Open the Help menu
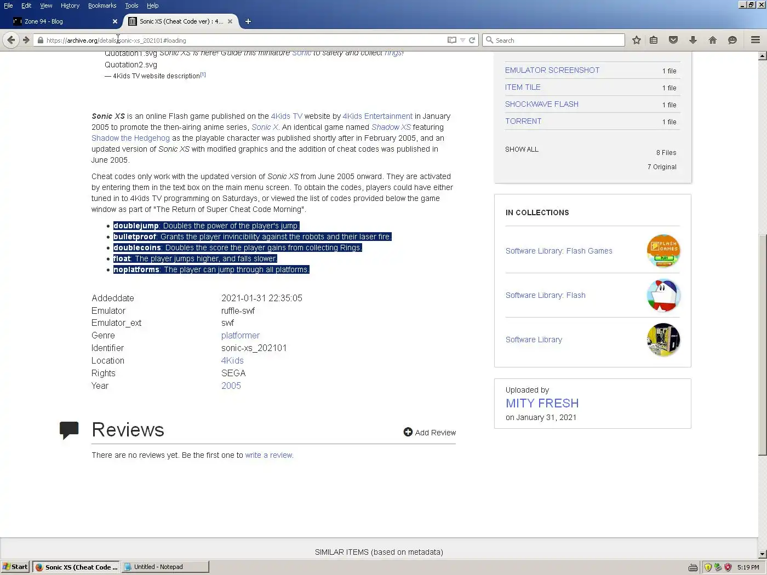The width and height of the screenshot is (767, 575). [152, 5]
